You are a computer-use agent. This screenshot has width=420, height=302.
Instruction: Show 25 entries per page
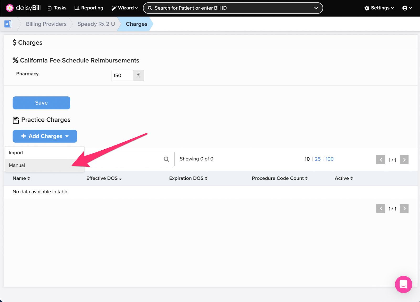(318, 159)
